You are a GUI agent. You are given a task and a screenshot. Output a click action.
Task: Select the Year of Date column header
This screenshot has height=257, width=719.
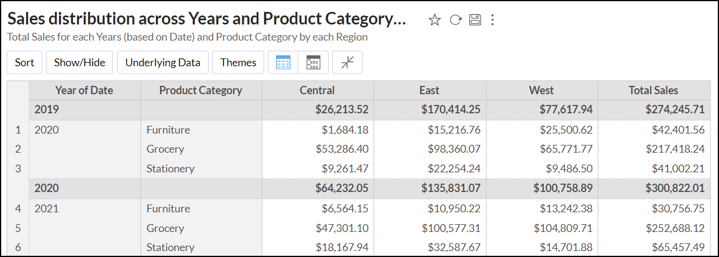(84, 91)
